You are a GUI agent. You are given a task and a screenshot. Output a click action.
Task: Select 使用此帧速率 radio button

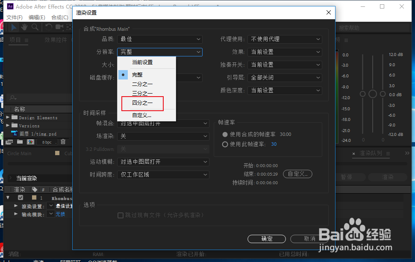[225, 144]
